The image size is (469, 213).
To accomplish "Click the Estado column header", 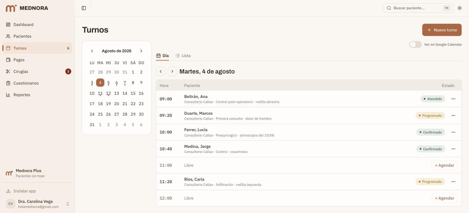I will [448, 85].
